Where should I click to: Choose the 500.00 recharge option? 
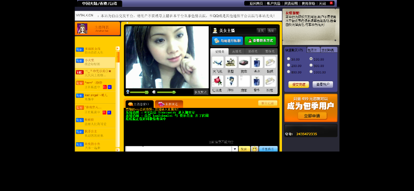pyautogui.click(x=311, y=65)
